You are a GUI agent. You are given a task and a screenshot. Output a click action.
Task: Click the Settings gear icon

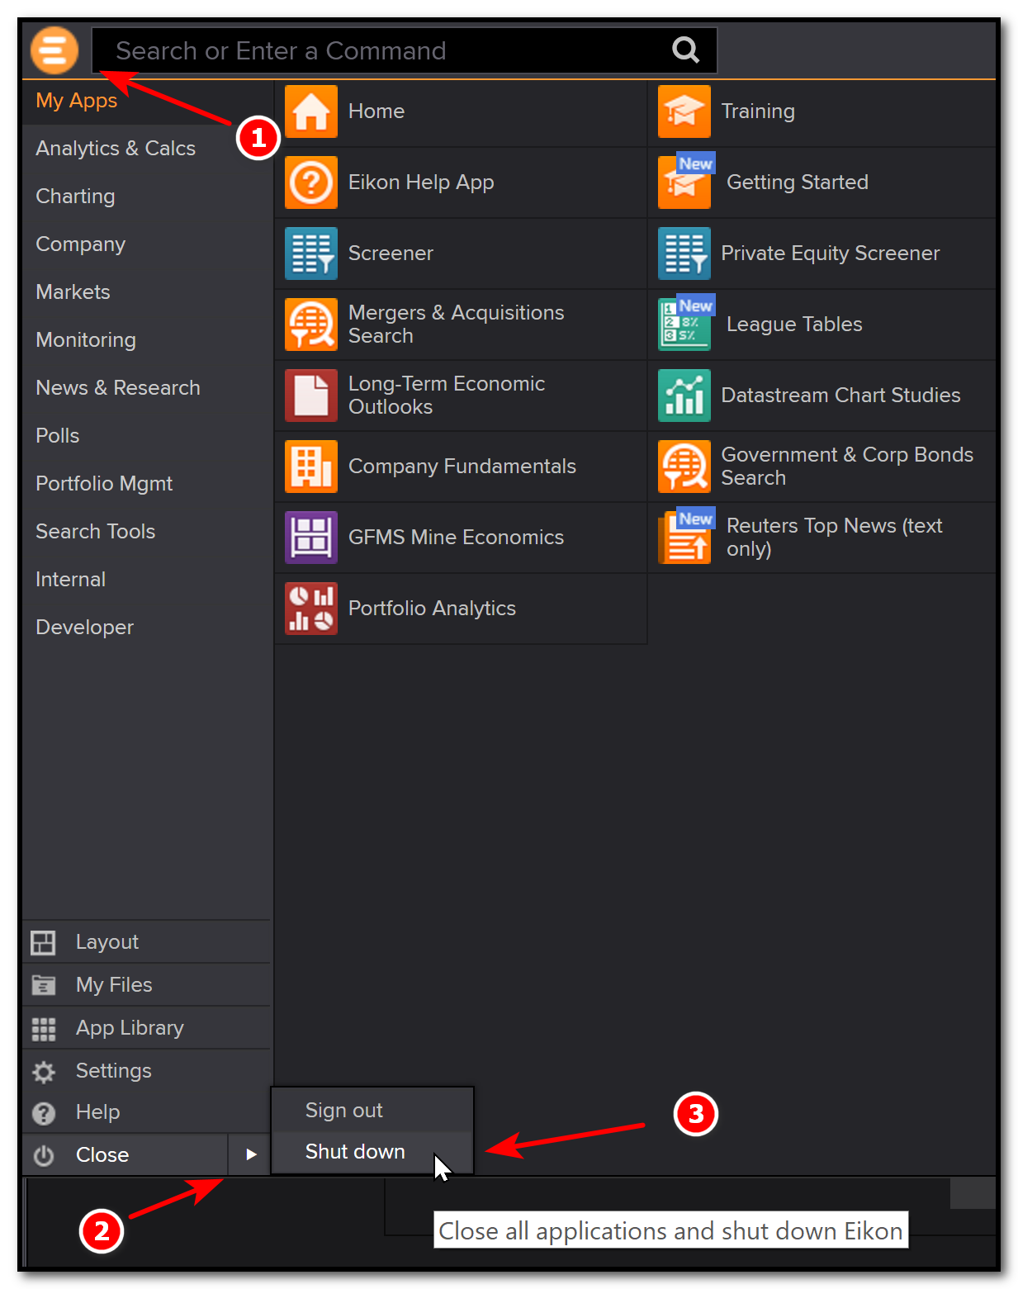coord(43,1072)
